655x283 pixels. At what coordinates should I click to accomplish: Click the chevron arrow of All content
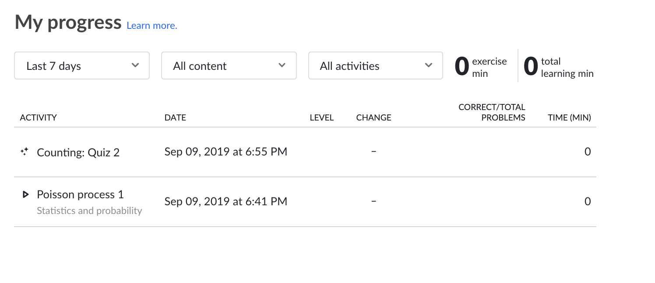[x=282, y=66]
